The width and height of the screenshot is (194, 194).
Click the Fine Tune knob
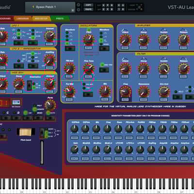(x=89, y=68)
